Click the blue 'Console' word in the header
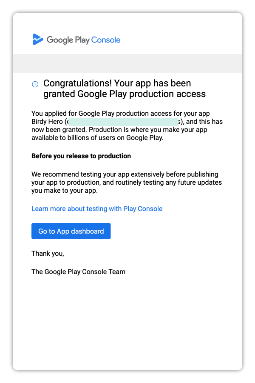Screen dimensions: 255x383 106,40
